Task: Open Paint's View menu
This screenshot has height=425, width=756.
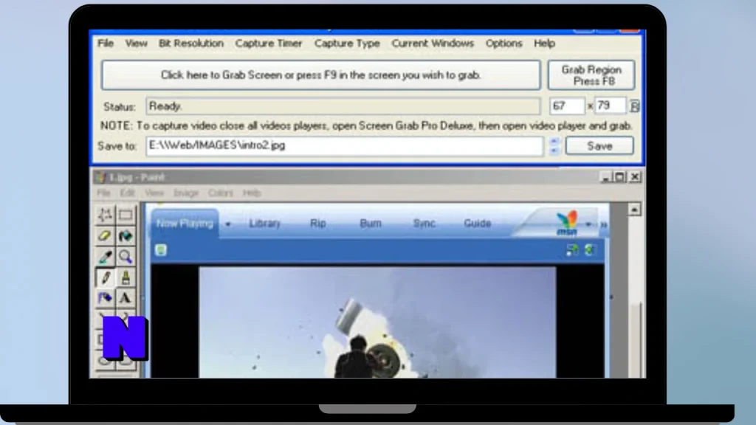Action: [x=154, y=193]
